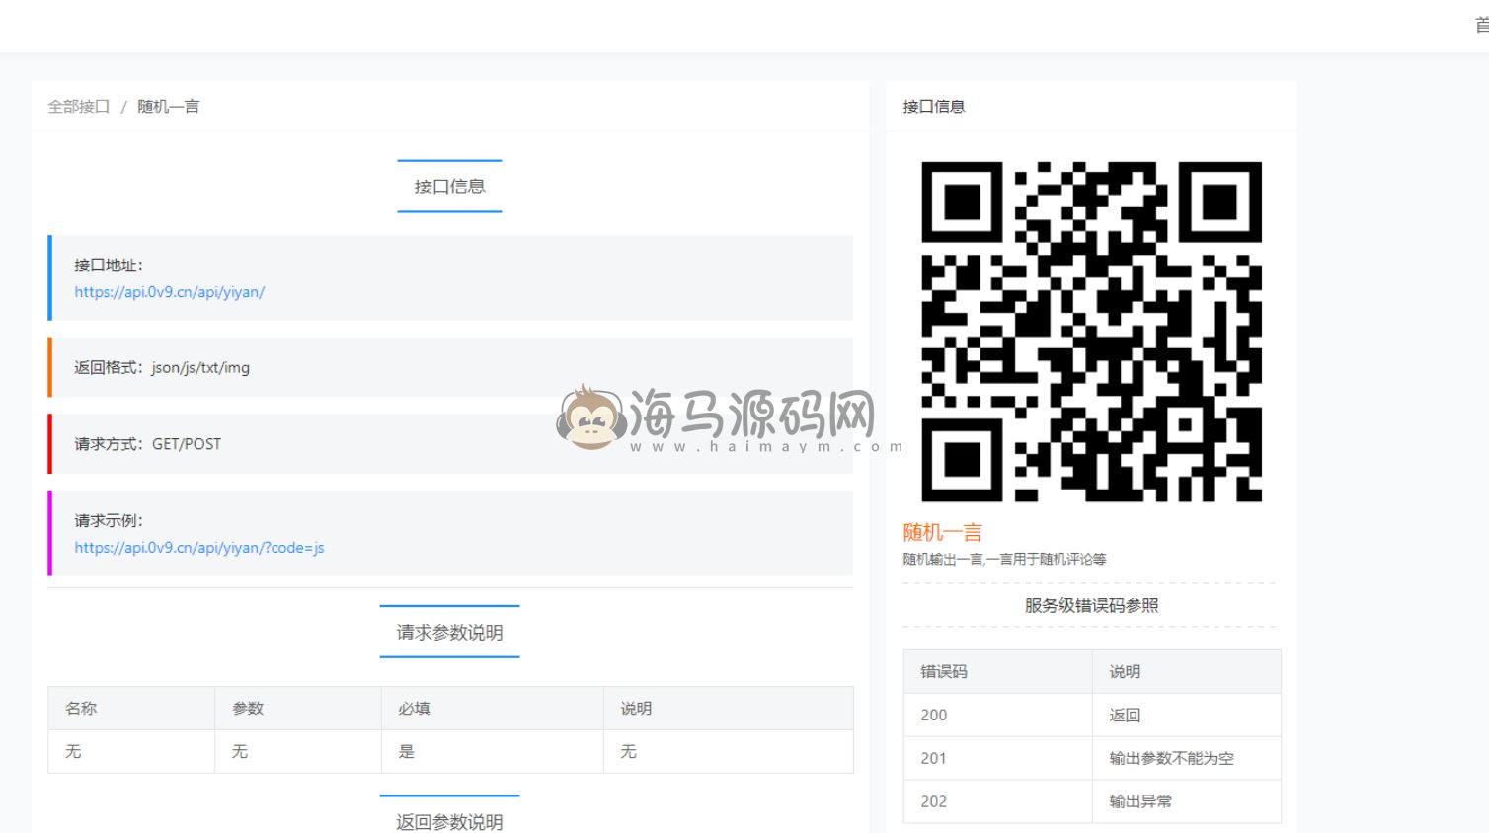Click error code 200 cell
This screenshot has width=1489, height=833.
coord(998,716)
